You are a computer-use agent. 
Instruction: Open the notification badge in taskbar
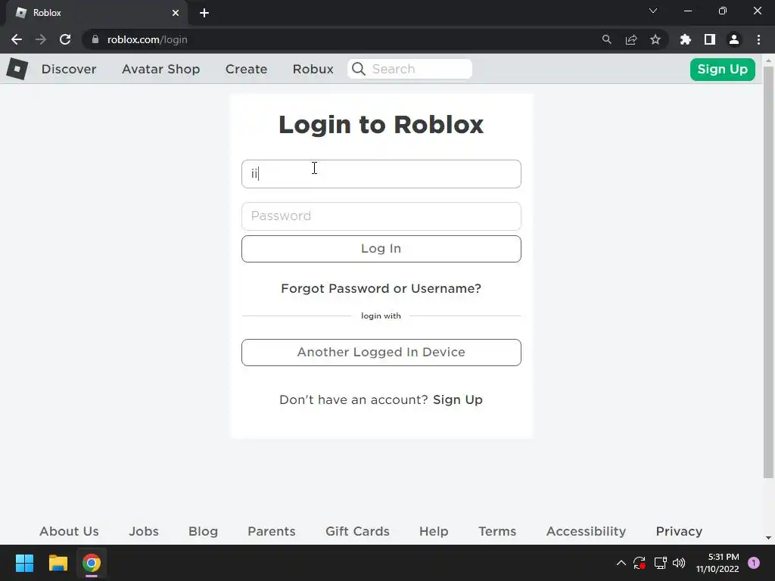[754, 563]
